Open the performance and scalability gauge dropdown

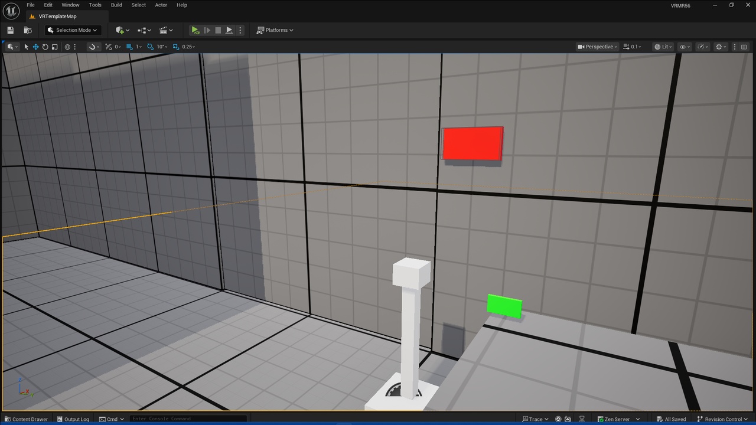click(x=703, y=47)
